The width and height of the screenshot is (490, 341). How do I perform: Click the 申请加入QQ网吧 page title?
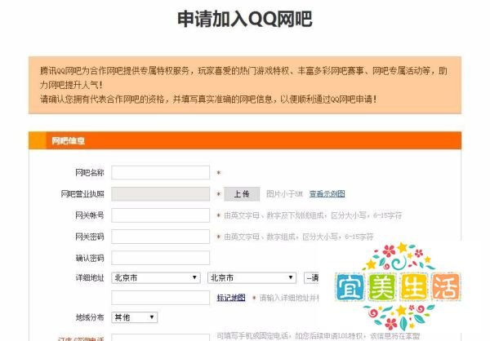(245, 19)
